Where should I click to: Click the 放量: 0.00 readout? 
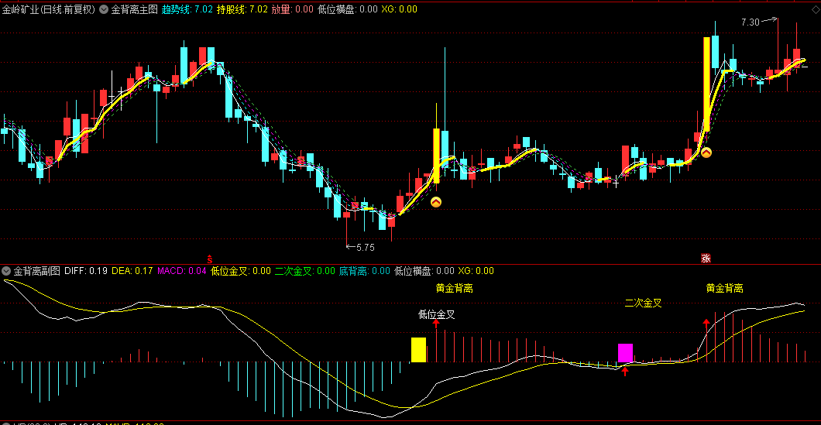[x=292, y=9]
